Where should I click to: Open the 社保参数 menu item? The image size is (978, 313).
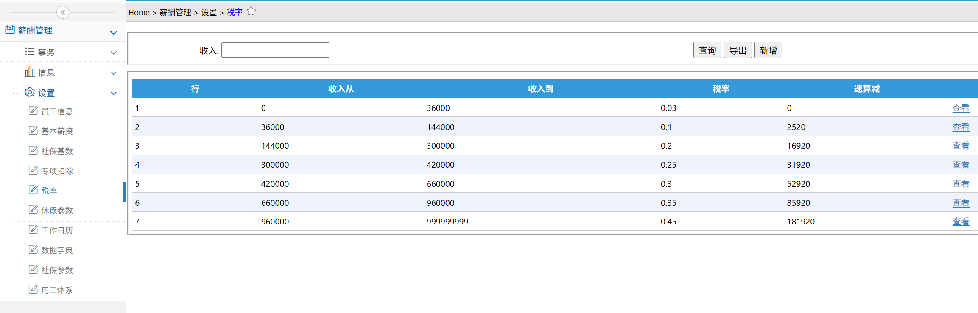[x=57, y=270]
